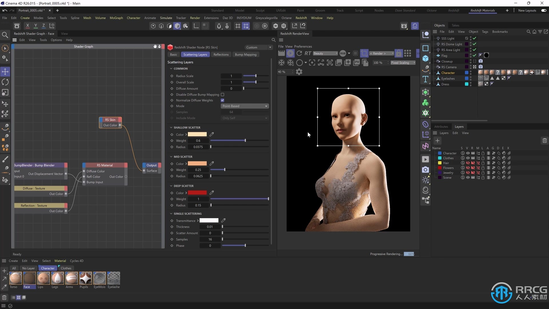549x309 pixels.
Task: Pick deep scatter color with eyedropper
Action: pyautogui.click(x=212, y=193)
